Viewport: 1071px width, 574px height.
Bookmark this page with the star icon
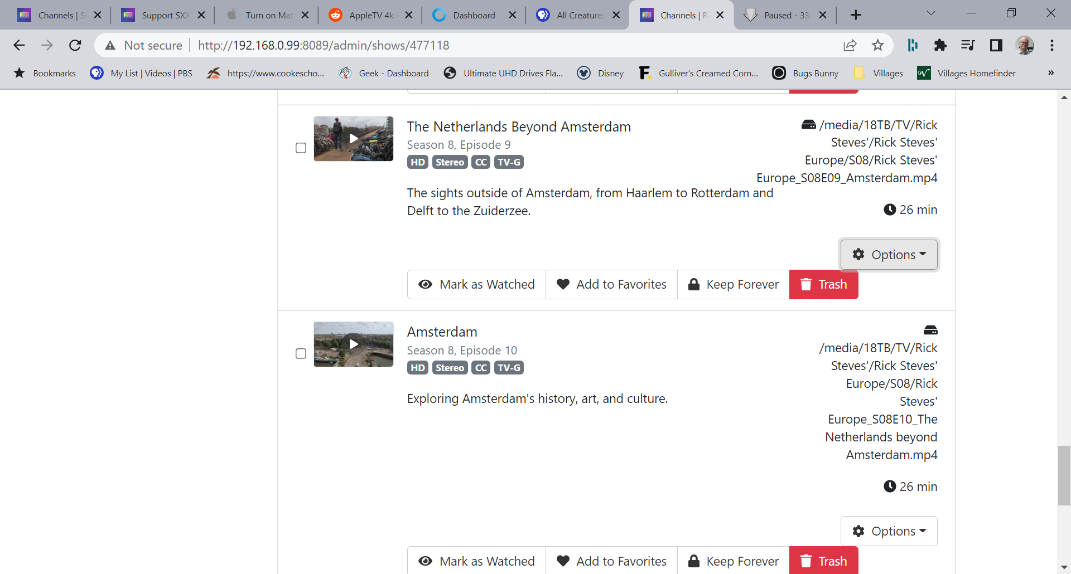pyautogui.click(x=877, y=45)
